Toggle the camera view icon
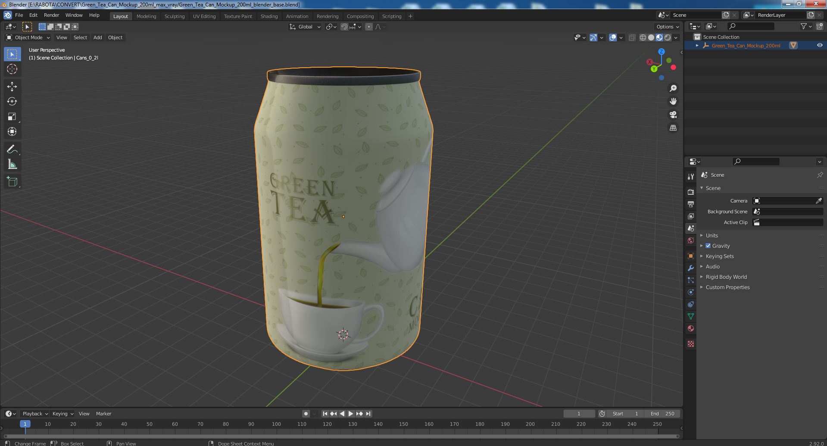Viewport: 827px width, 446px height. tap(673, 115)
